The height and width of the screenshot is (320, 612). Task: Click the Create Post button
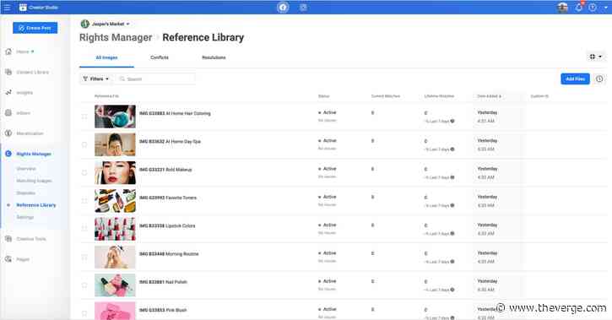[x=35, y=28]
